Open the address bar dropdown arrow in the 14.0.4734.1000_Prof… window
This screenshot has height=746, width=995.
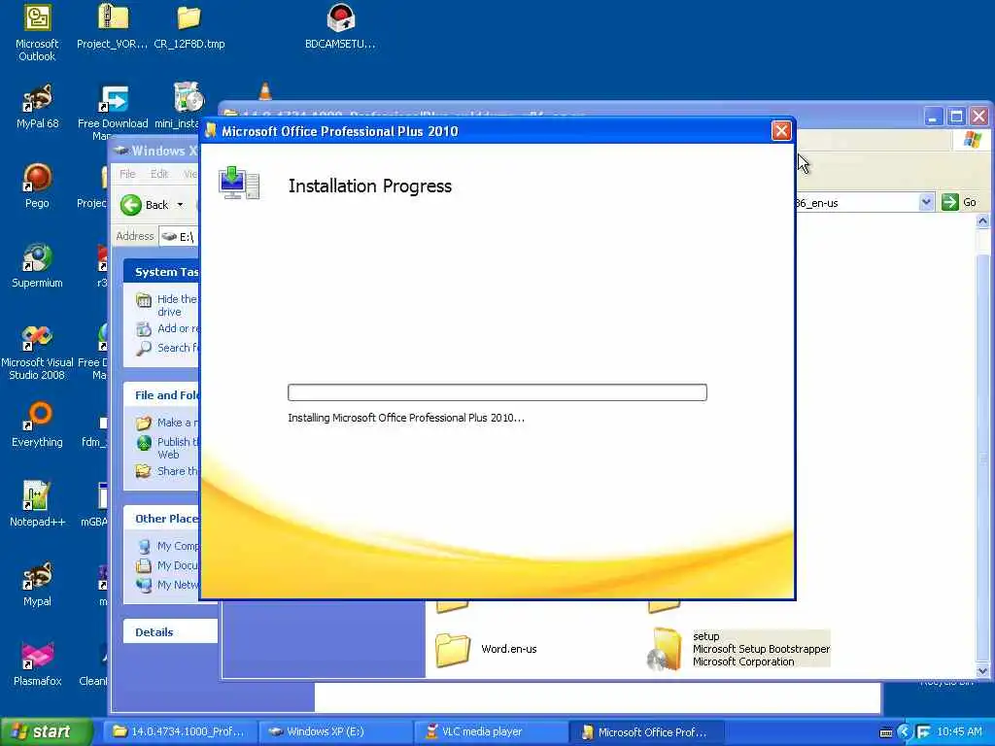[x=926, y=202]
